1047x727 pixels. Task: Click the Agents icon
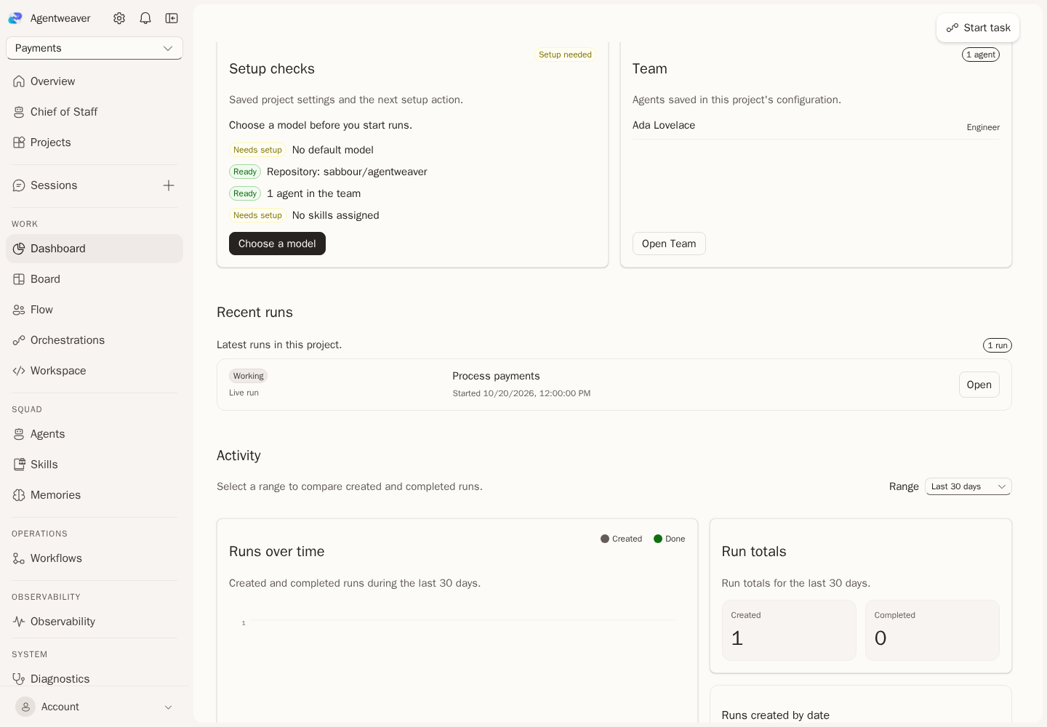tap(19, 434)
